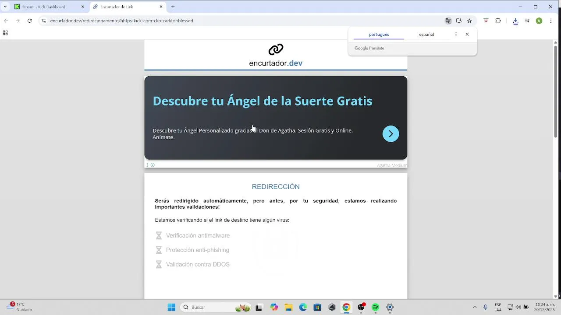Close the Google Translate popup

click(467, 34)
